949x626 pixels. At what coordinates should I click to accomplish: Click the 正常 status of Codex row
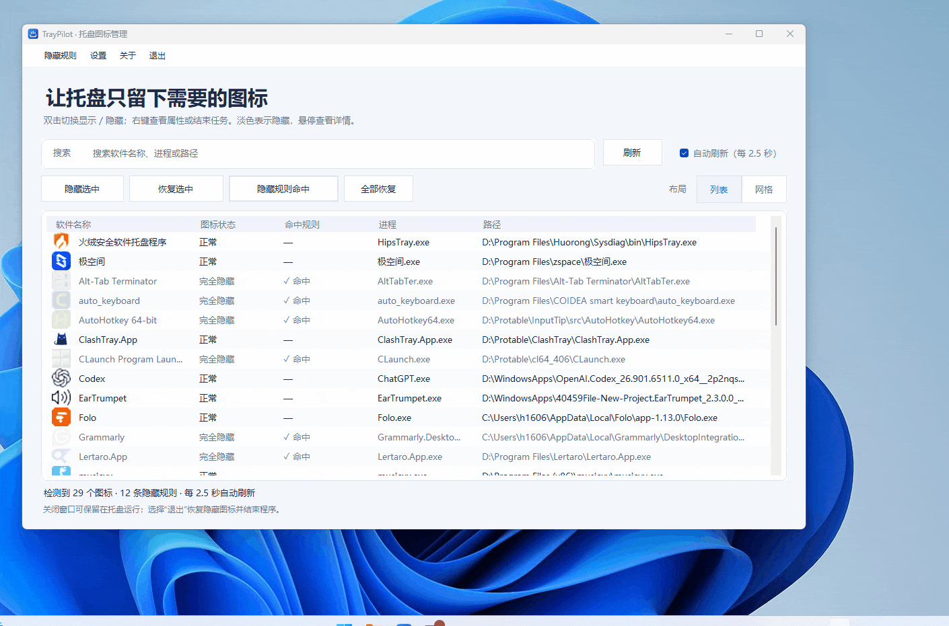tap(208, 379)
